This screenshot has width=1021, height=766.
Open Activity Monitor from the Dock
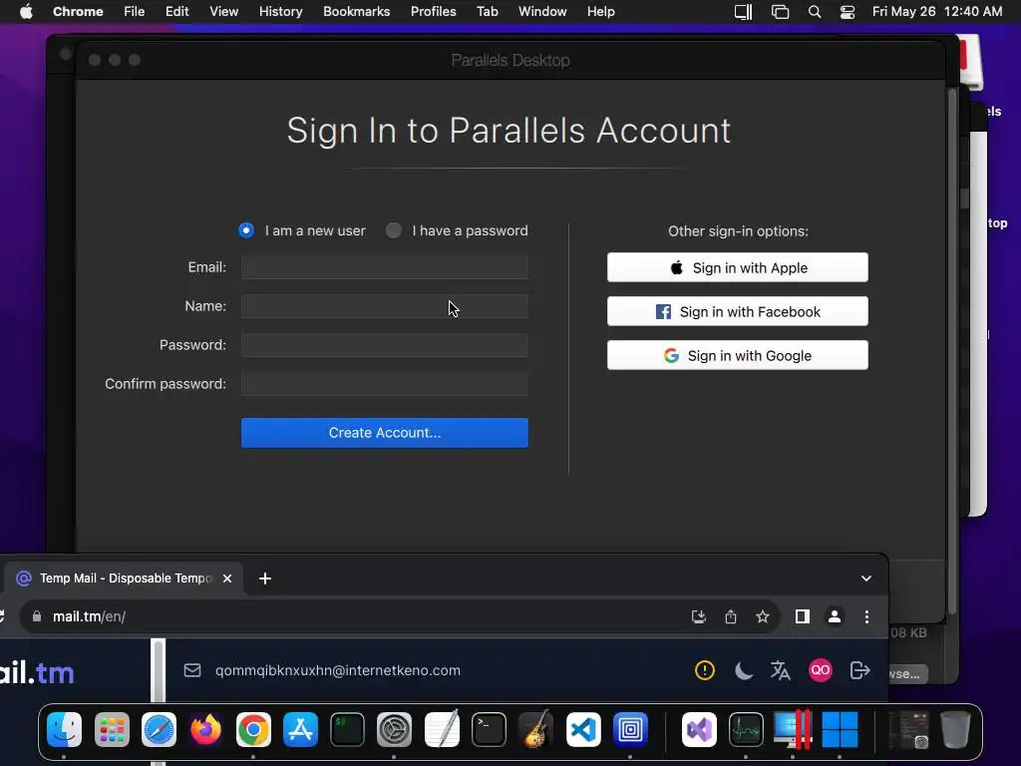click(746, 729)
